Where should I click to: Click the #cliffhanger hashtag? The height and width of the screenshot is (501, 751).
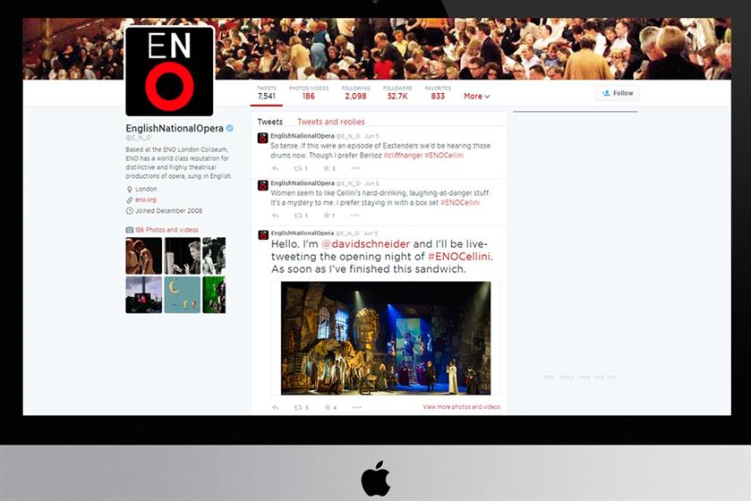[403, 156]
